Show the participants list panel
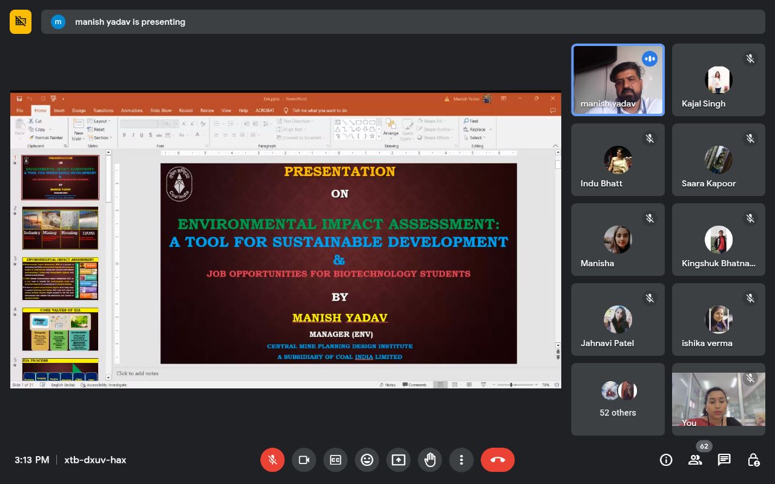Screen dimensions: 775x484 pos(695,460)
